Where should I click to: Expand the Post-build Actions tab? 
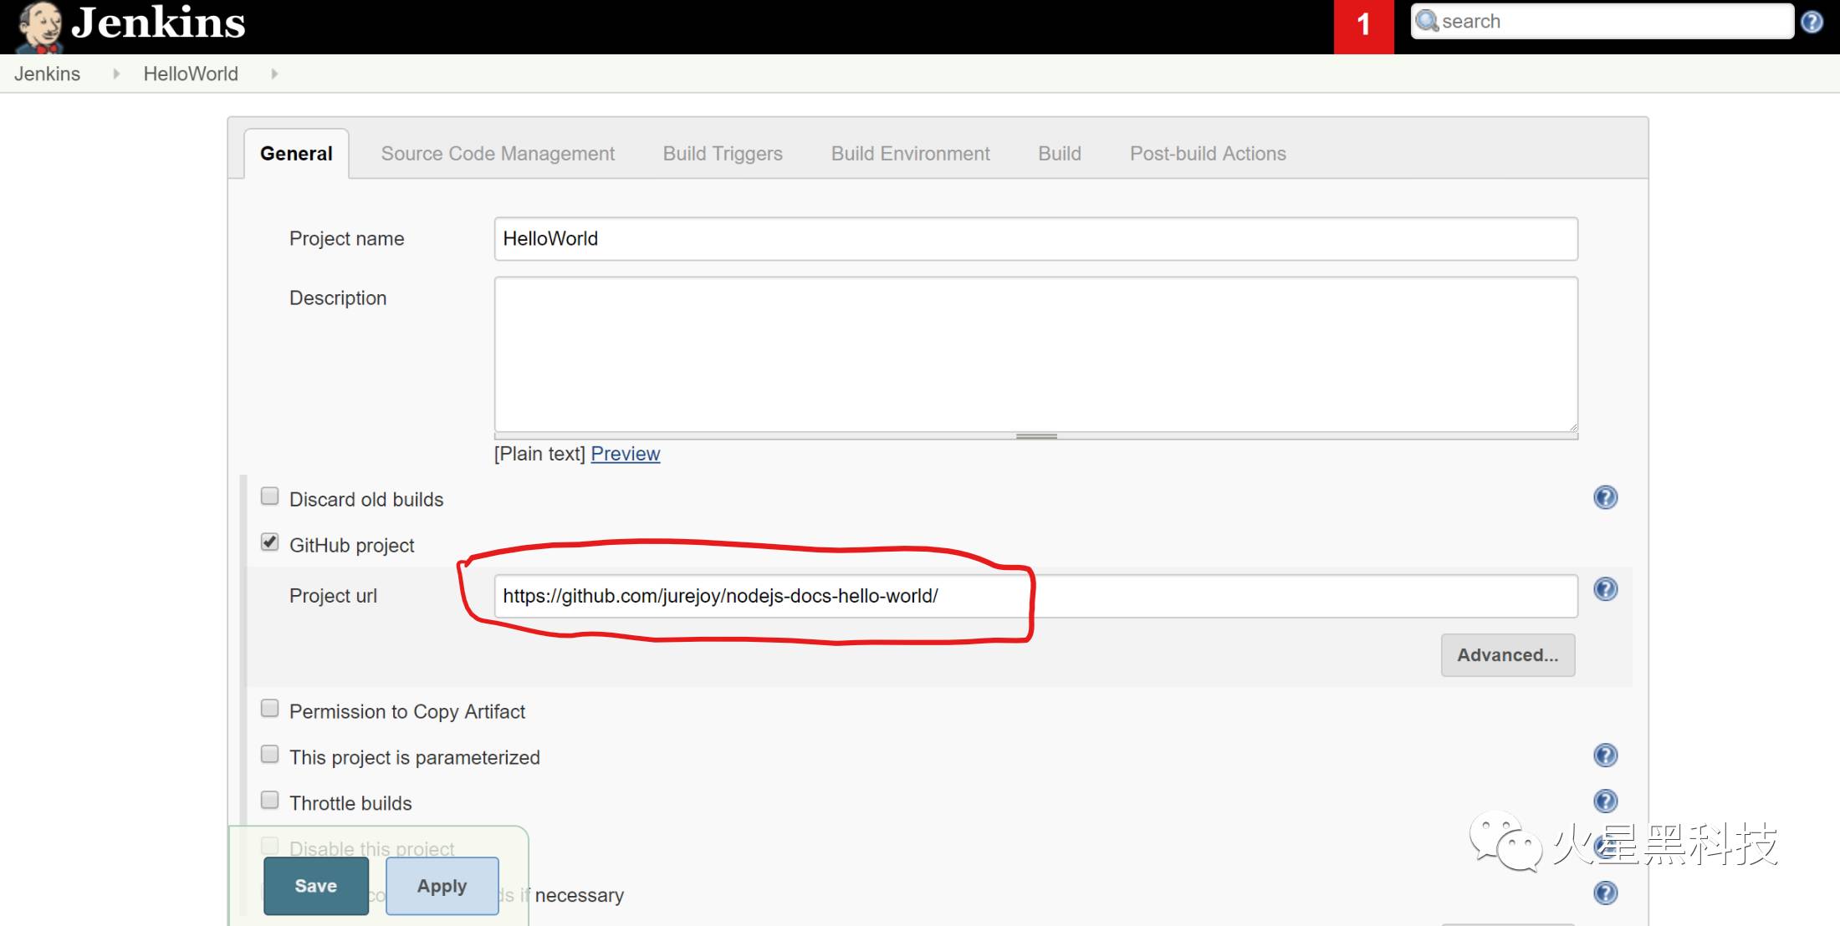pos(1207,154)
